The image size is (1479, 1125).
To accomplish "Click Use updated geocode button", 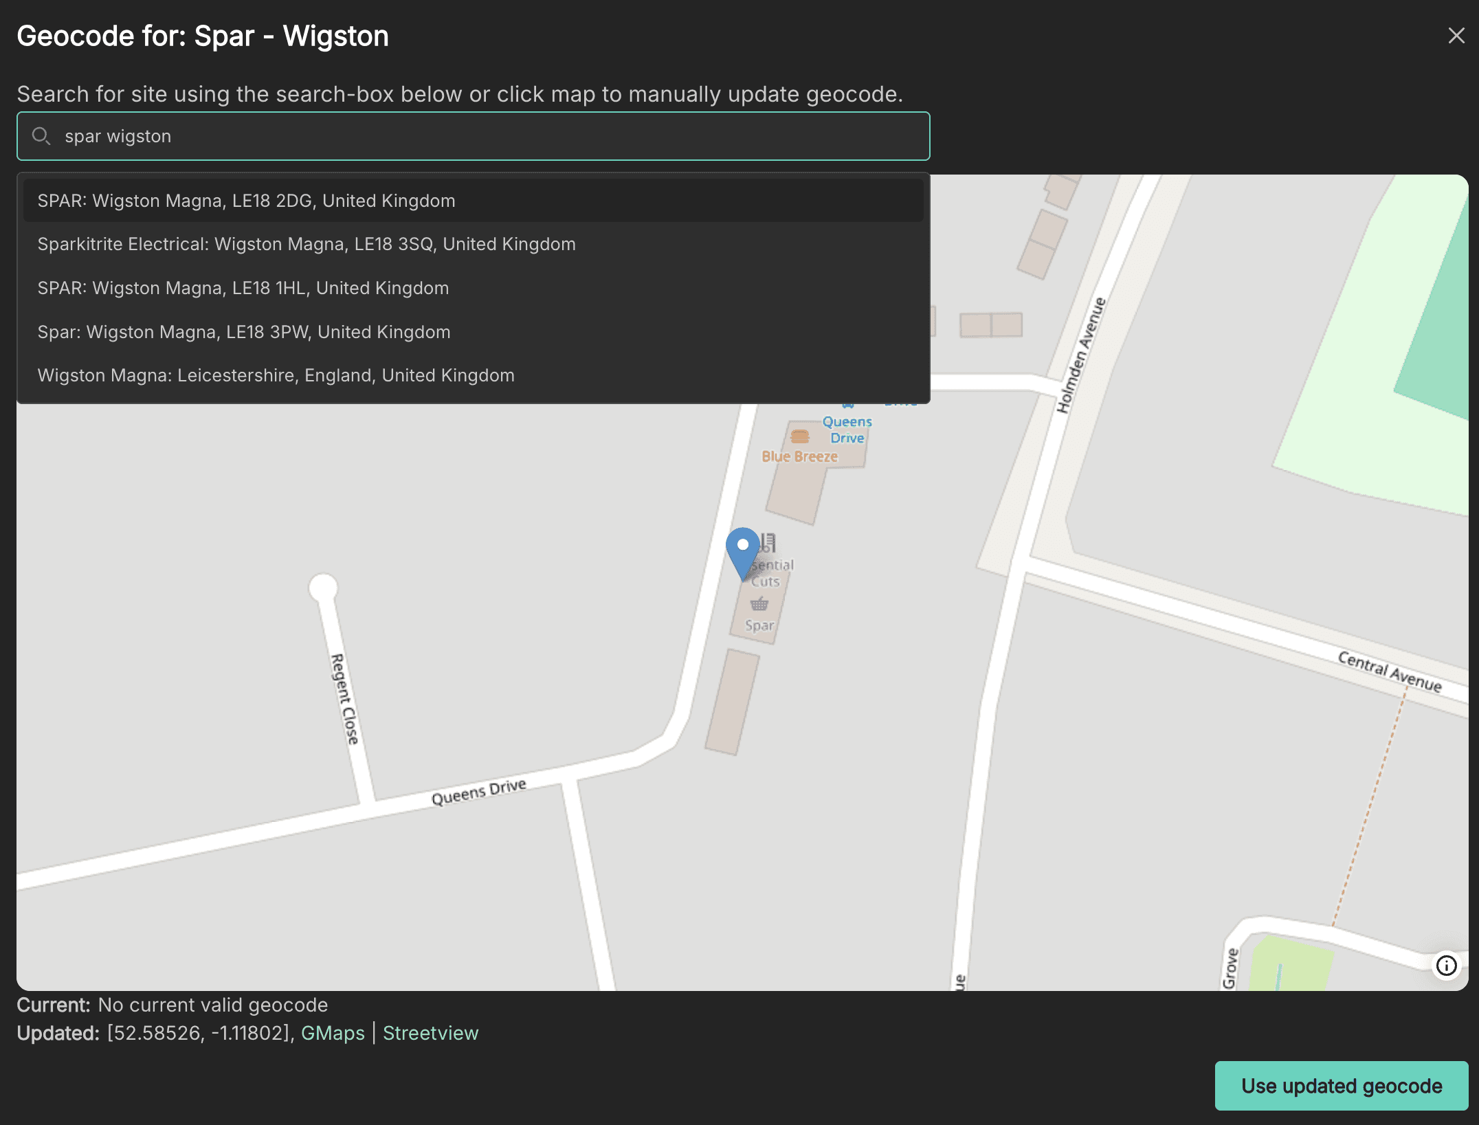I will (1342, 1086).
